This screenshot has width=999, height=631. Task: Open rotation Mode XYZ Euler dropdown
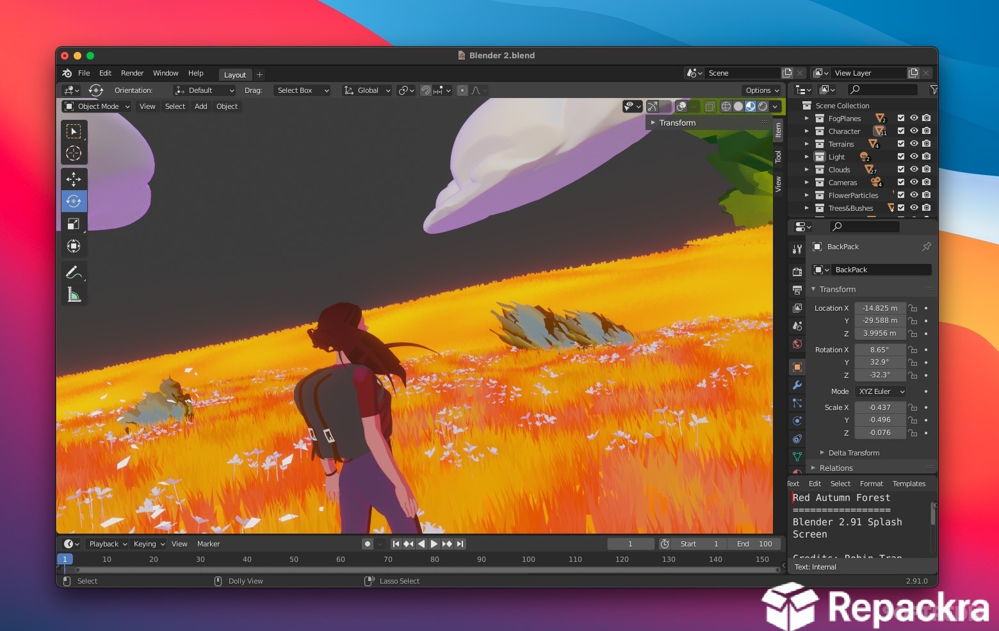pos(881,391)
